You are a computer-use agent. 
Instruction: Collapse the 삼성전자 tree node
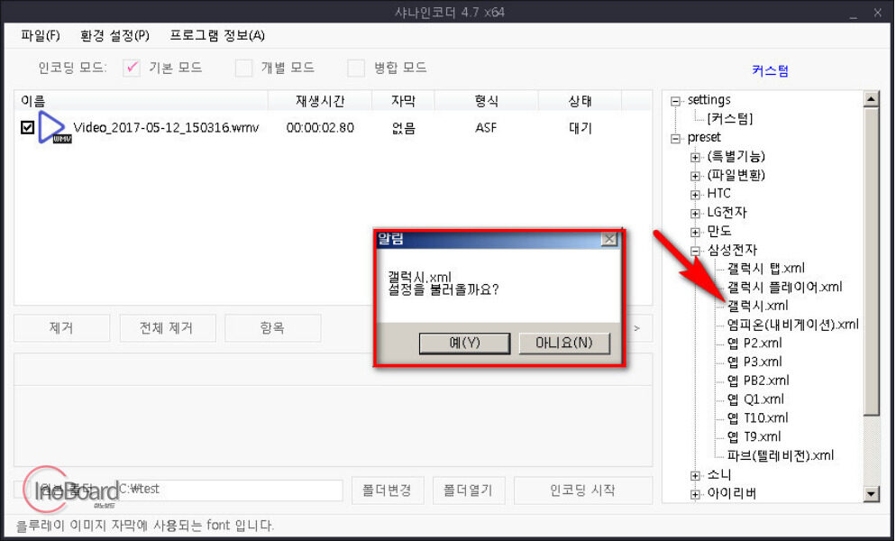(695, 251)
